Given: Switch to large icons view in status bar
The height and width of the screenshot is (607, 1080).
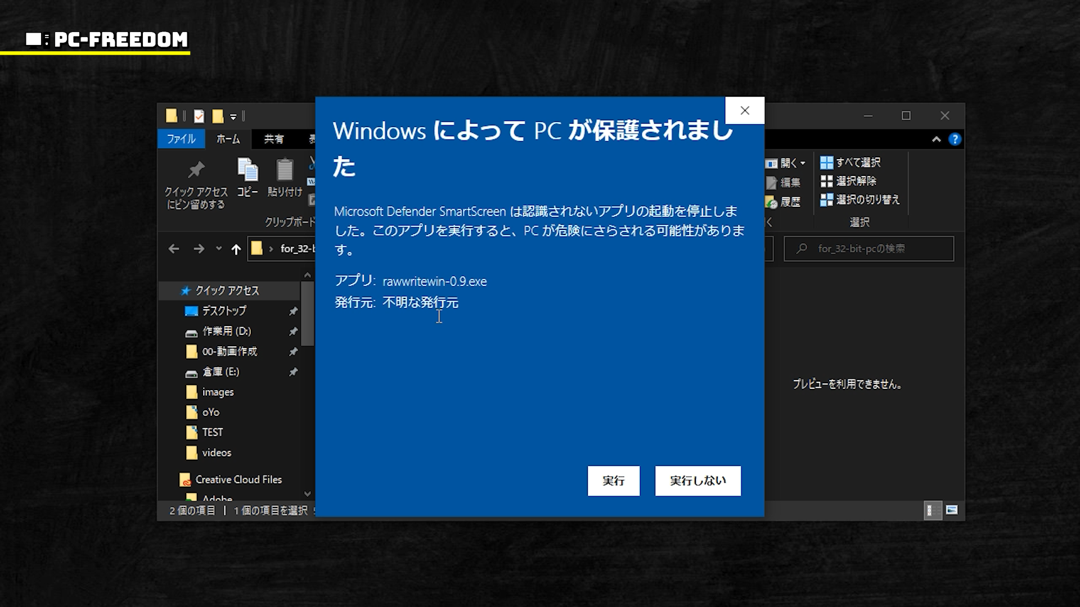Looking at the screenshot, I should point(952,510).
